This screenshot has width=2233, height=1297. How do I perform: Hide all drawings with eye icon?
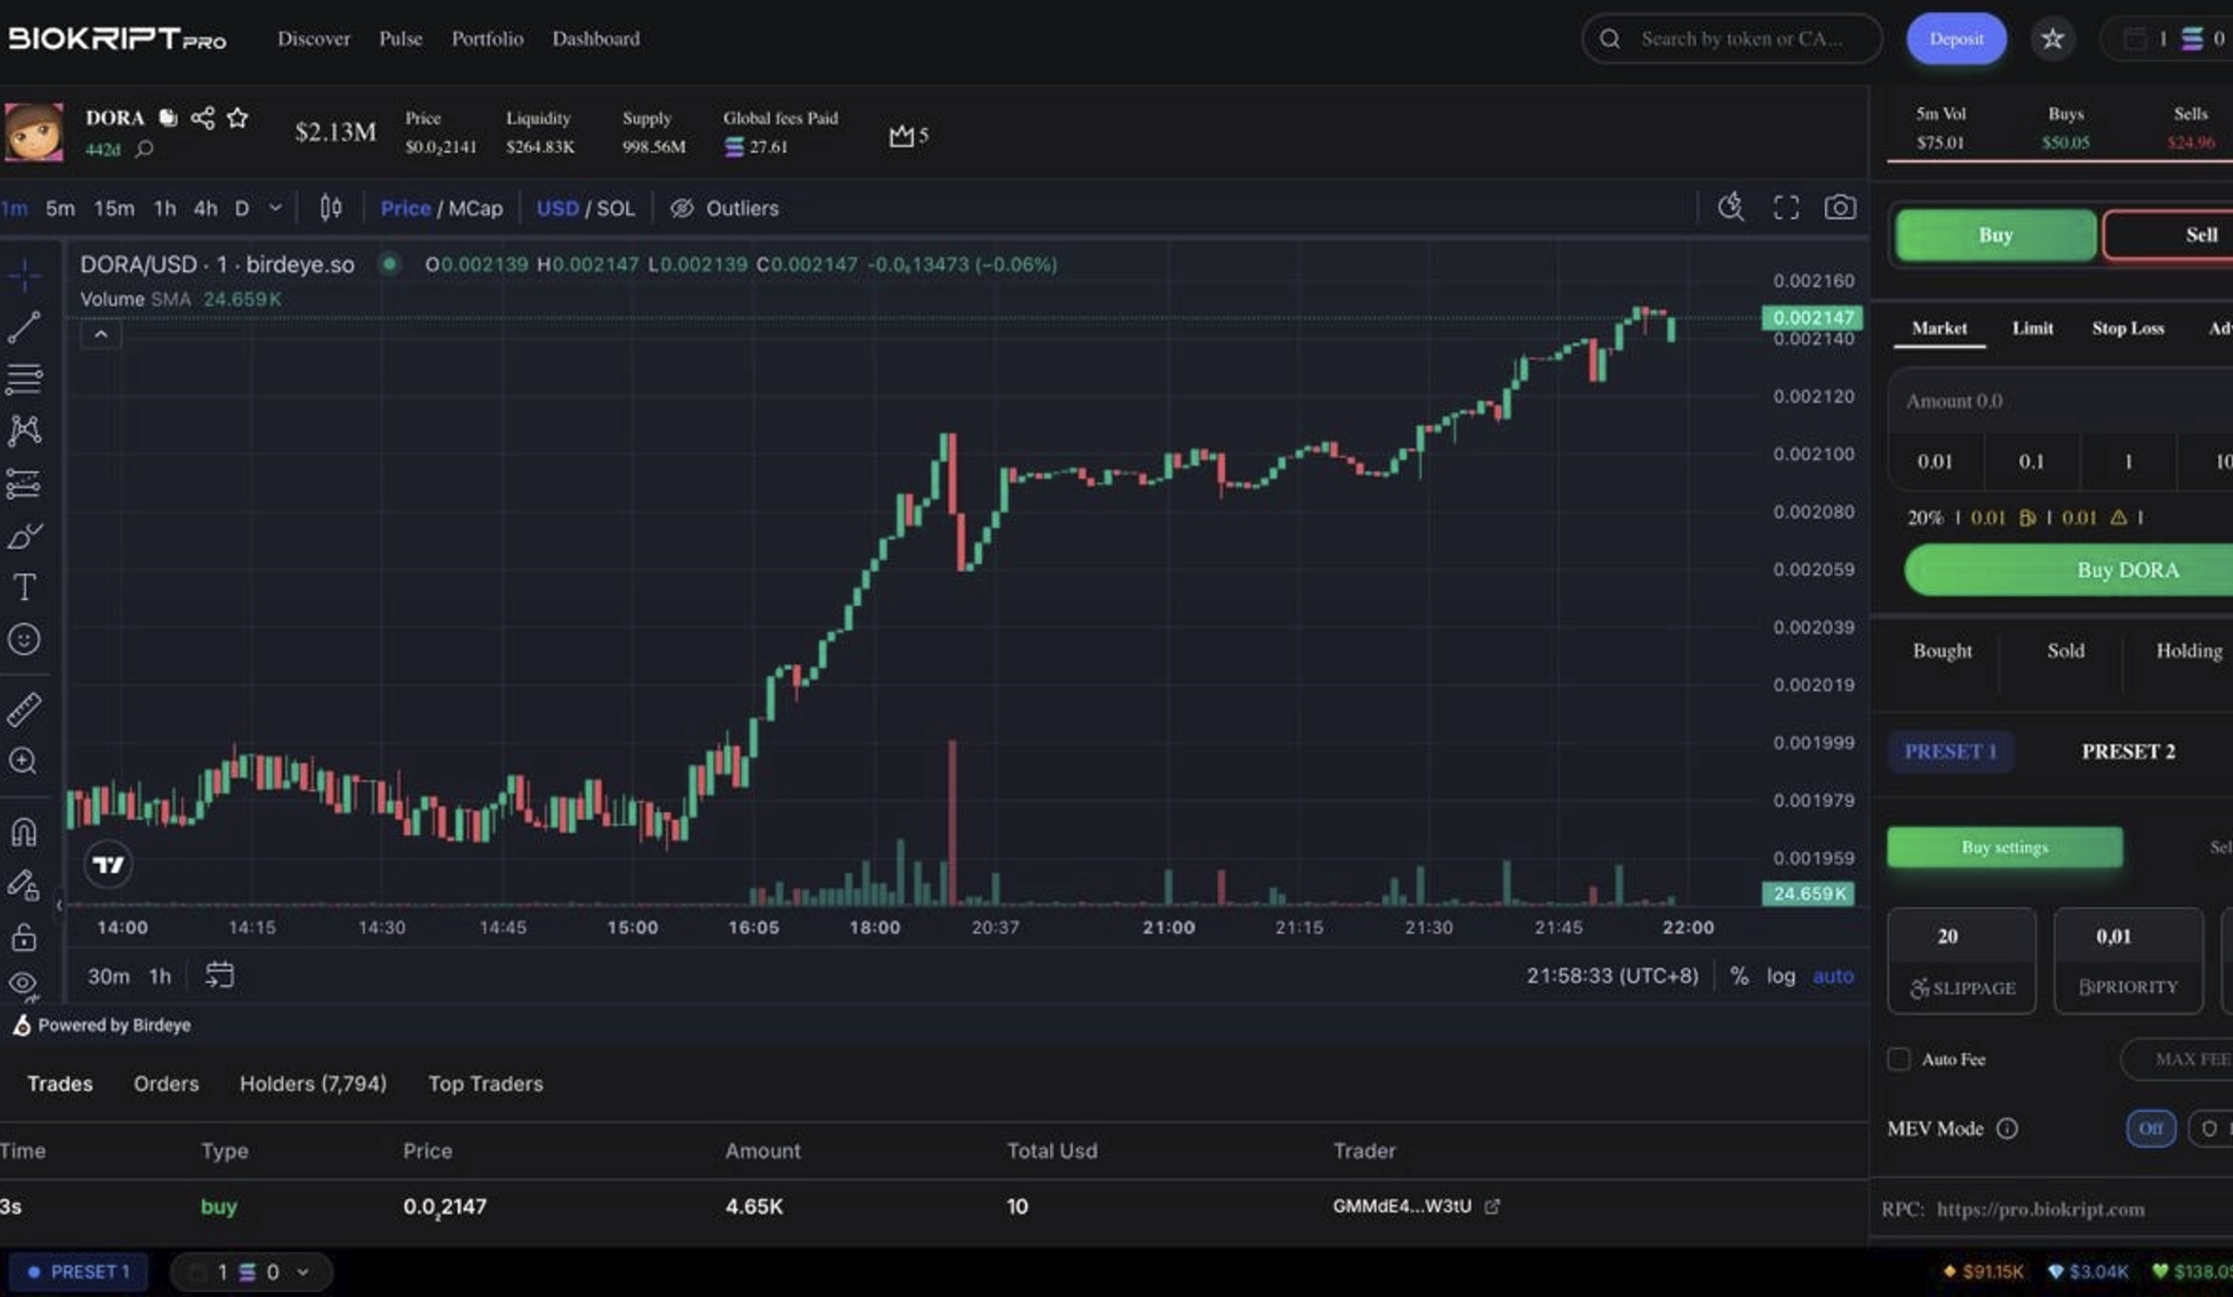pos(24,985)
